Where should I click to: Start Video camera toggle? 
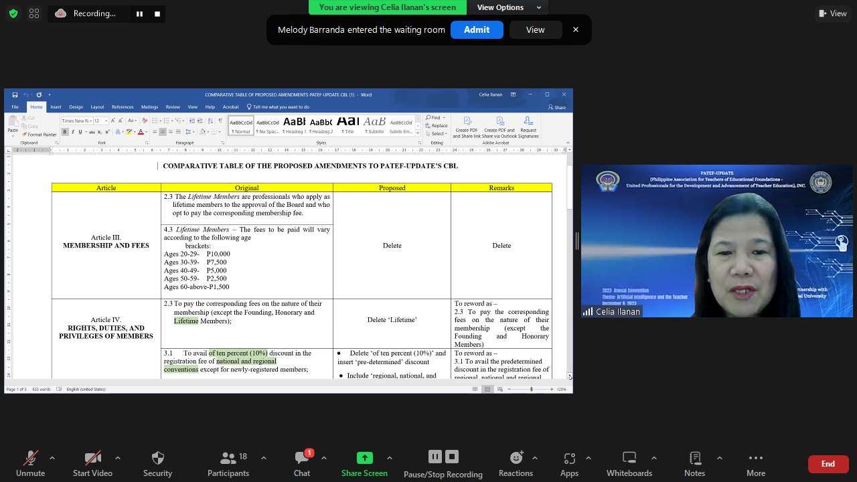[92, 459]
